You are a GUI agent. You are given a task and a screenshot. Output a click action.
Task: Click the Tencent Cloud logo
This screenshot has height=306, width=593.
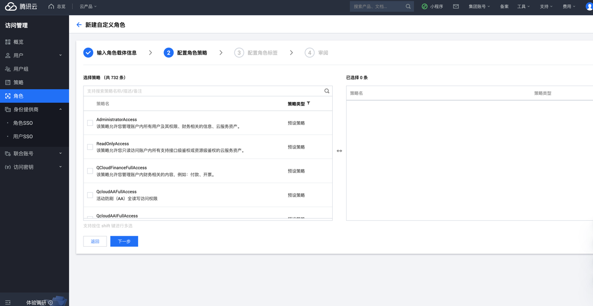click(21, 6)
